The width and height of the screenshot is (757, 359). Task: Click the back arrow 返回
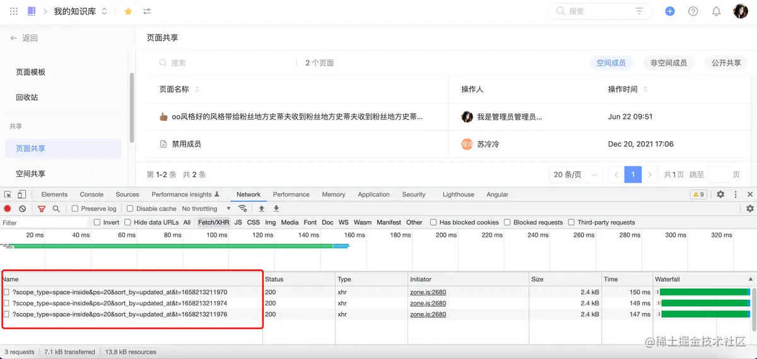click(x=24, y=38)
